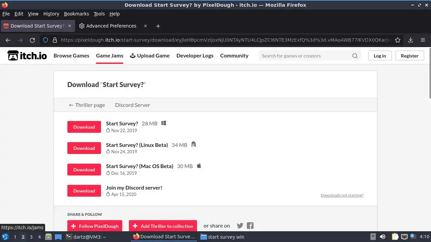Open a new tab with plus icon
The image size is (431, 242).
[158, 26]
